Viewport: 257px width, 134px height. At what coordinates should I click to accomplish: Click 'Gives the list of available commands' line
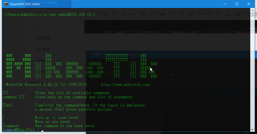[x=72, y=93]
